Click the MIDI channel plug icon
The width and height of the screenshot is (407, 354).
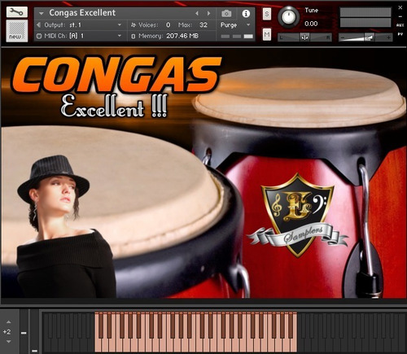pos(39,36)
